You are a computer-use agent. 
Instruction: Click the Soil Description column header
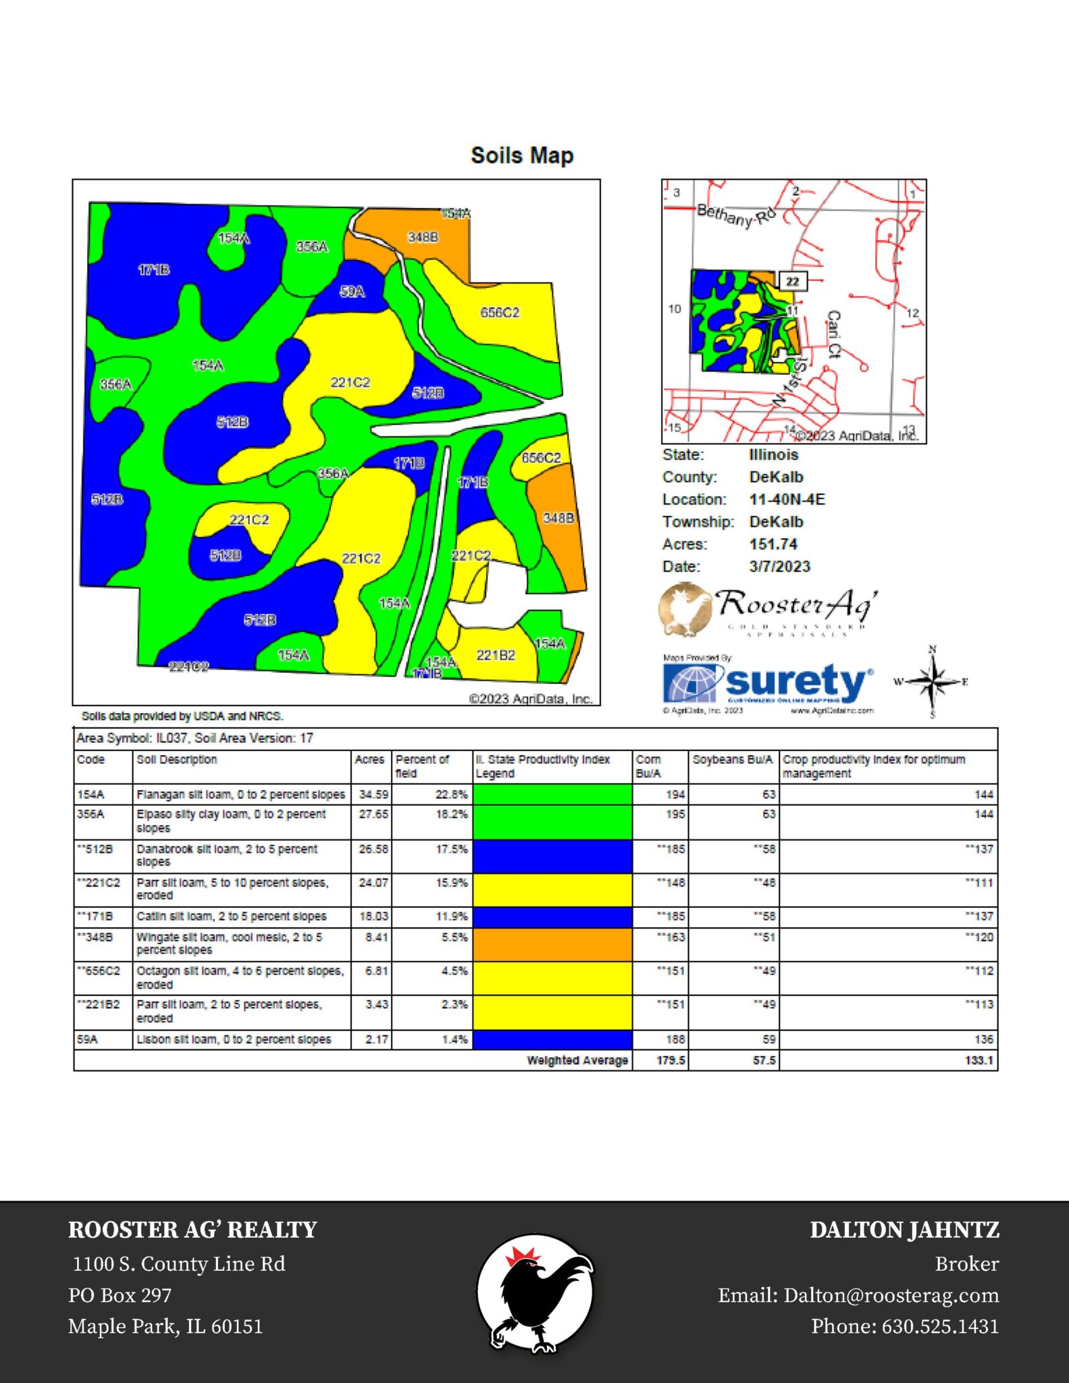(176, 760)
